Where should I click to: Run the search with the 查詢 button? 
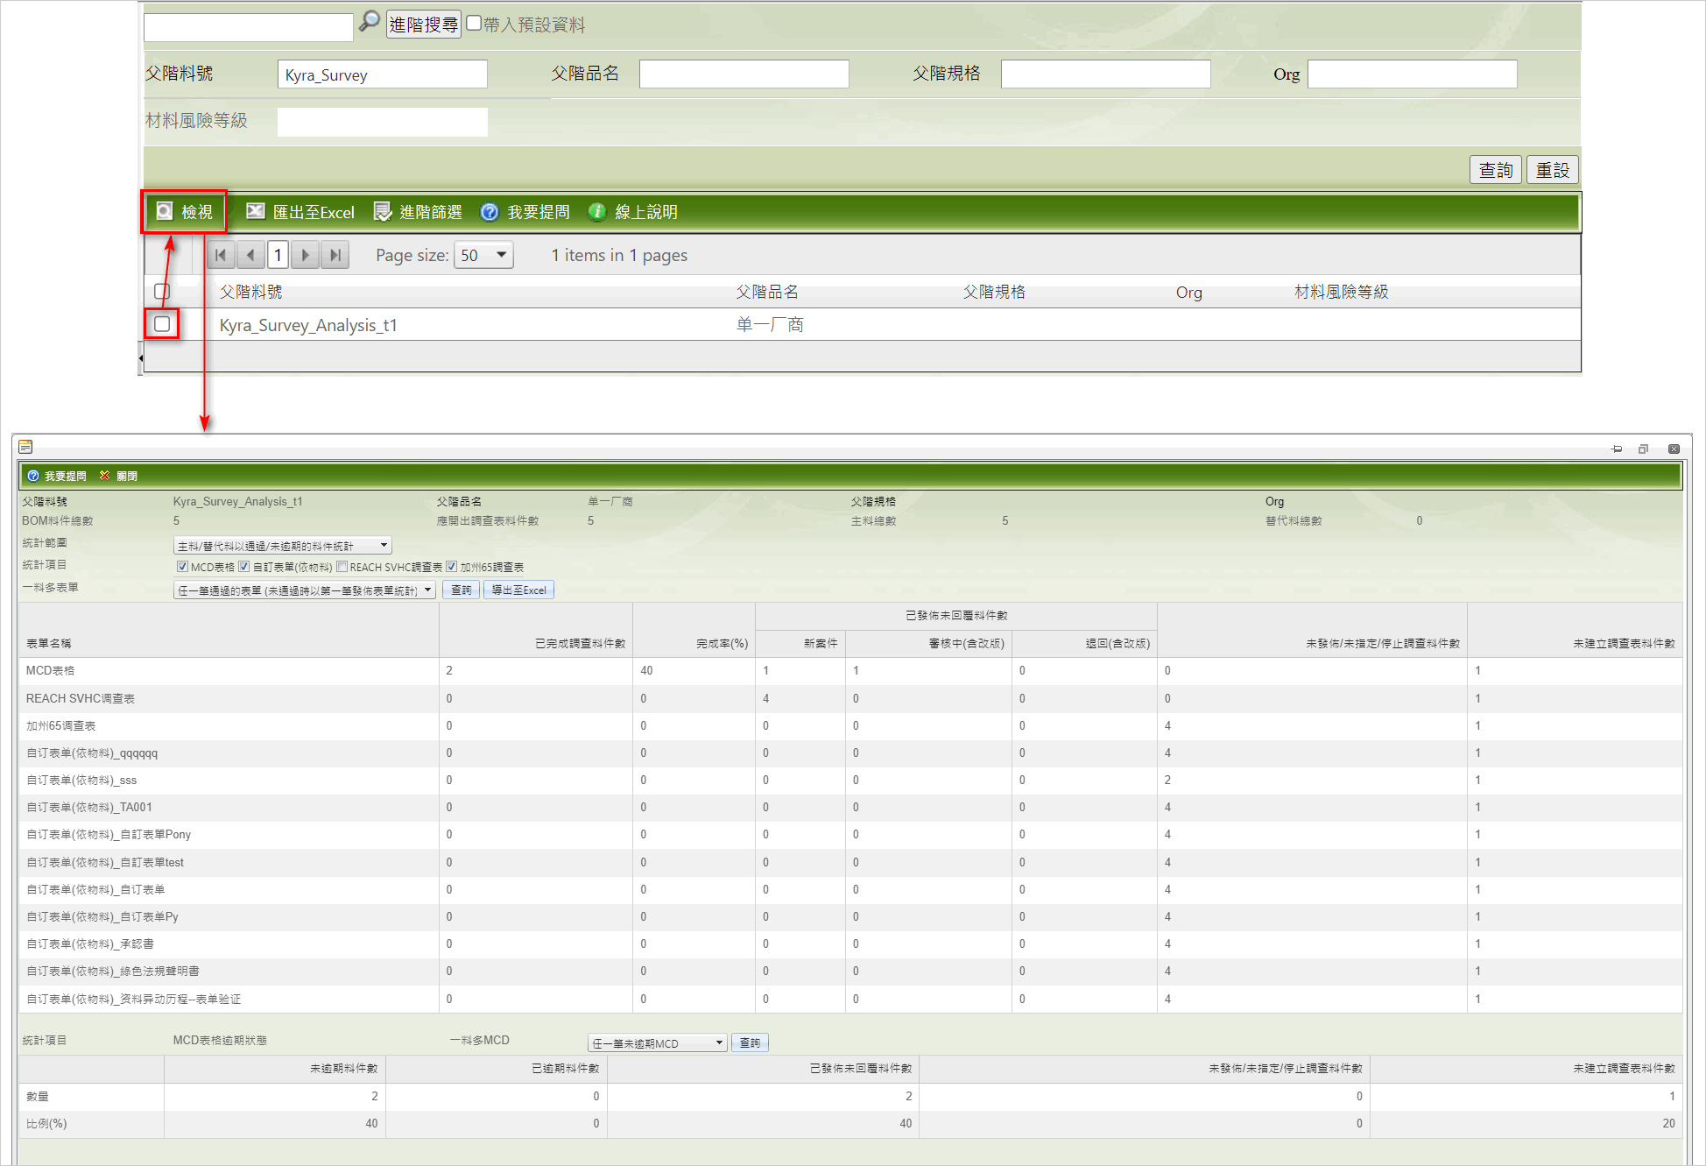pos(1496,170)
